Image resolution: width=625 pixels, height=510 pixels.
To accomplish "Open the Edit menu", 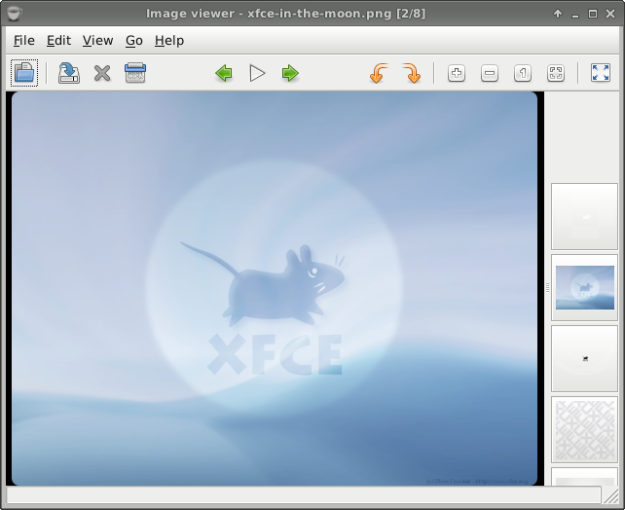I will [58, 40].
